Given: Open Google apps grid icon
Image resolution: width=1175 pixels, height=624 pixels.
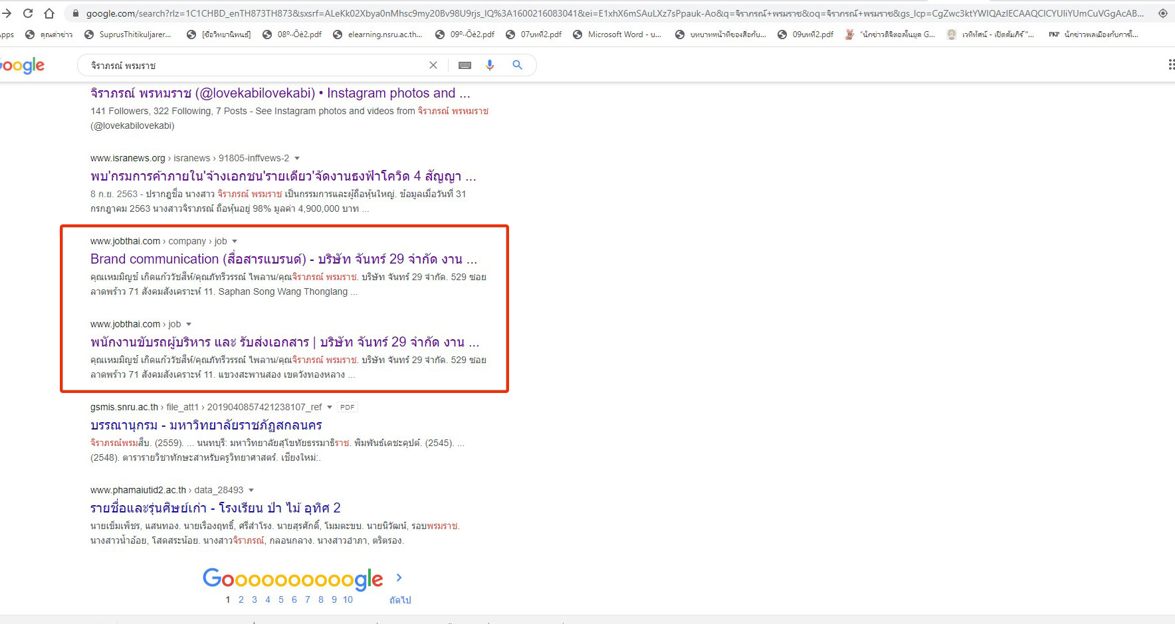Looking at the screenshot, I should [x=1170, y=64].
